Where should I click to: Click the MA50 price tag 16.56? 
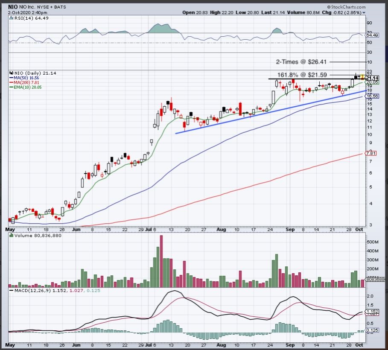372,96
